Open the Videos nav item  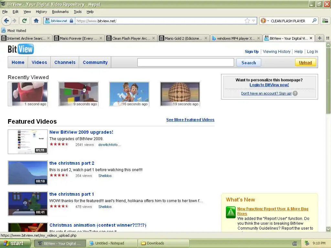tap(39, 62)
